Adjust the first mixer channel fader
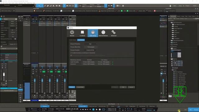199x112 pixels. 35,80
